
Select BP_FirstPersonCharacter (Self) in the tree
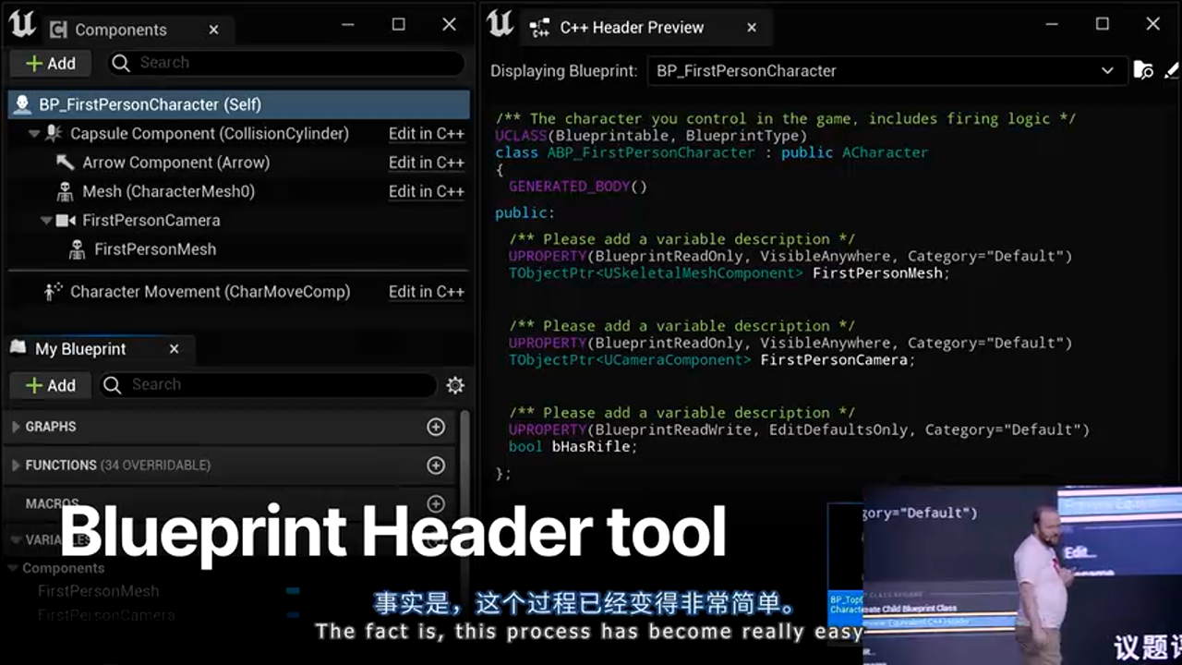coord(150,104)
